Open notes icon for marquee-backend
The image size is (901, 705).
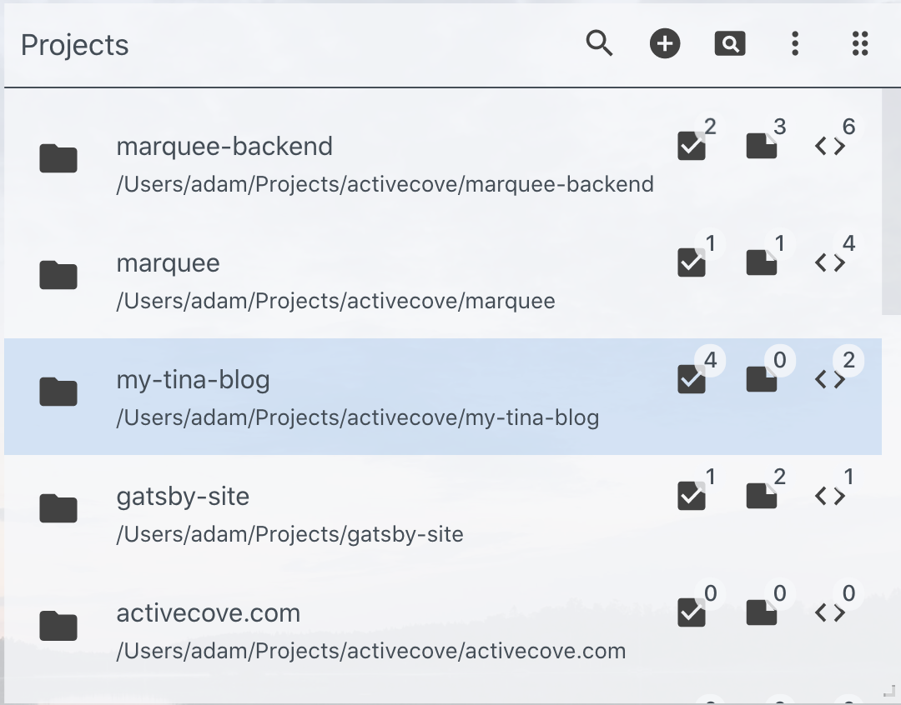762,146
